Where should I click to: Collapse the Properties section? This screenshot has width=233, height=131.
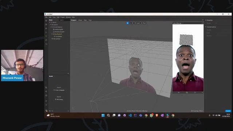pyautogui.click(x=206, y=20)
